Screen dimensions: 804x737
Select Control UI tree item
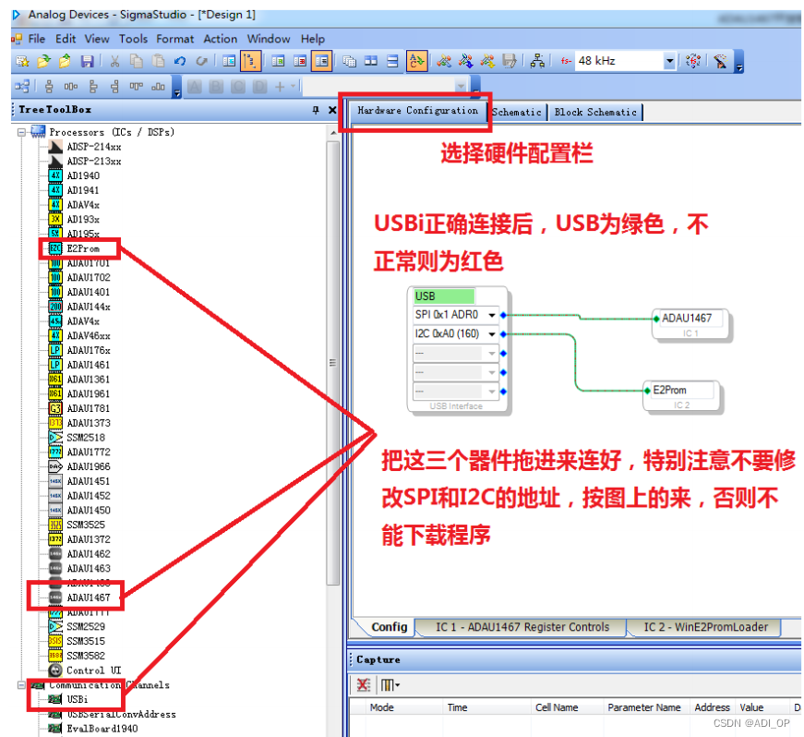[x=93, y=671]
